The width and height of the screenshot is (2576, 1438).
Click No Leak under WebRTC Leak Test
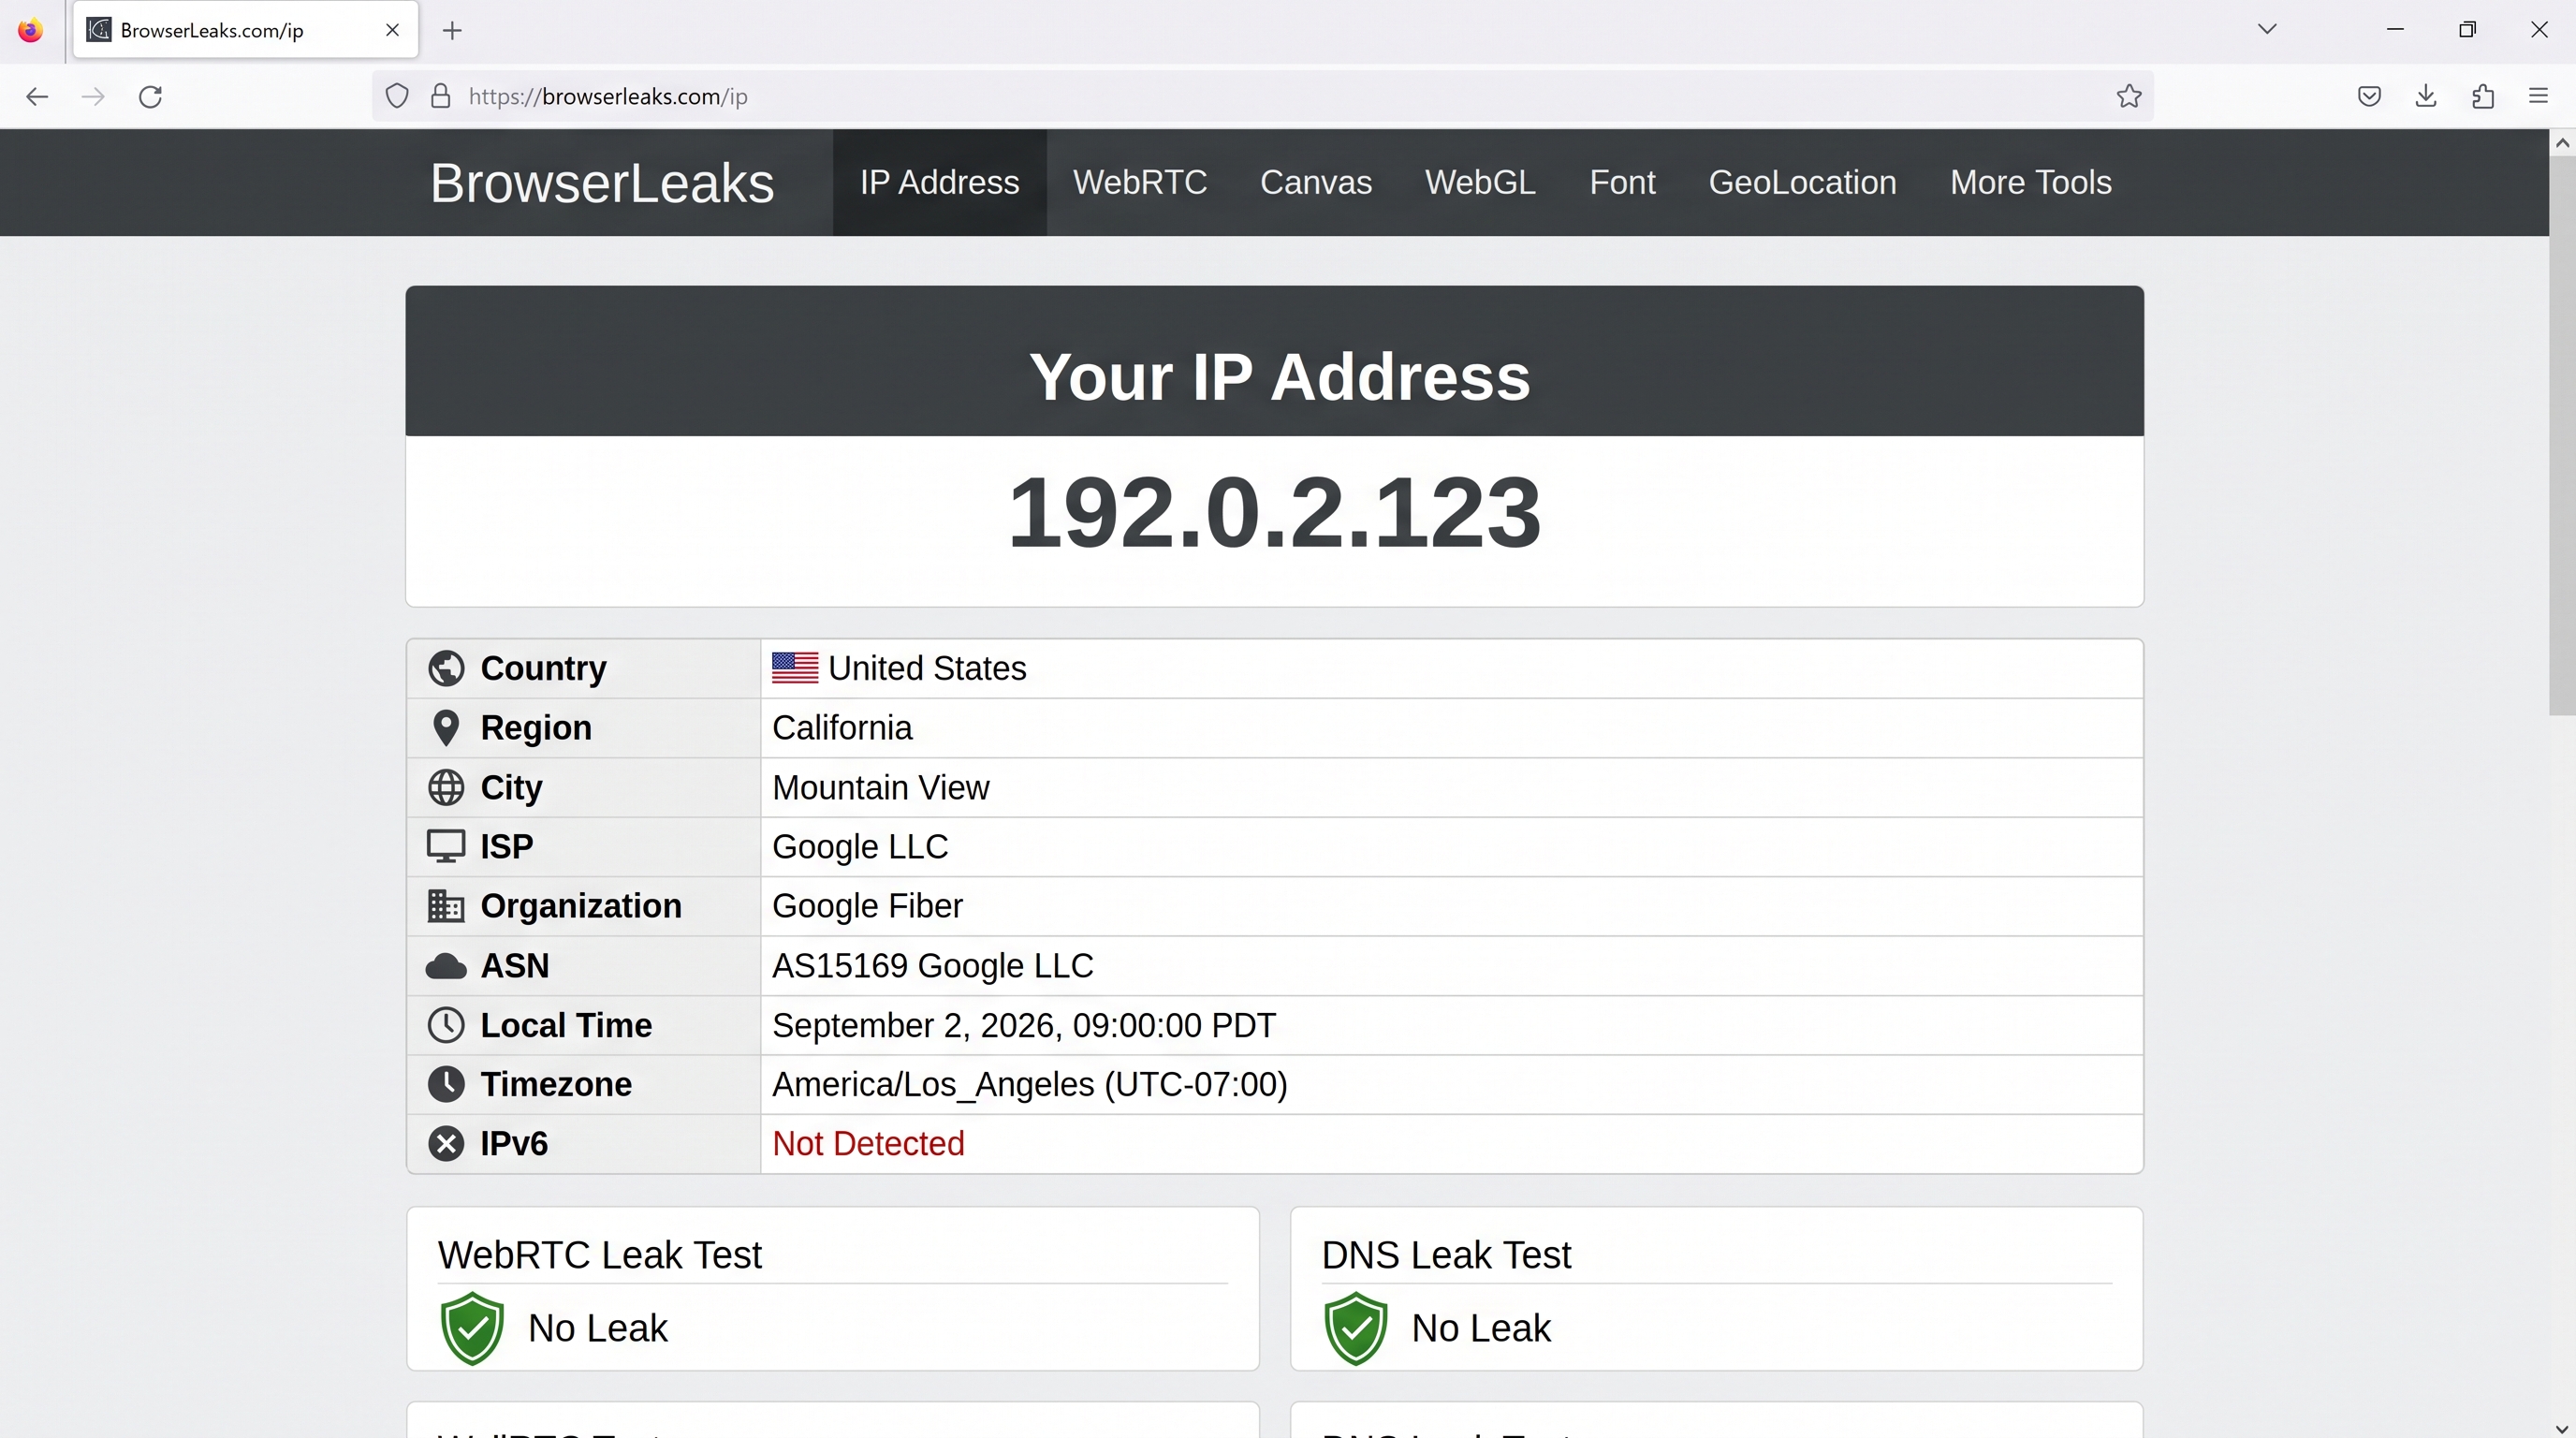coord(597,1328)
